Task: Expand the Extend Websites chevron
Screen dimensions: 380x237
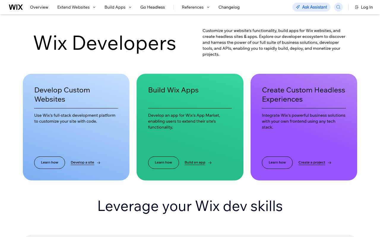Action: (94, 7)
